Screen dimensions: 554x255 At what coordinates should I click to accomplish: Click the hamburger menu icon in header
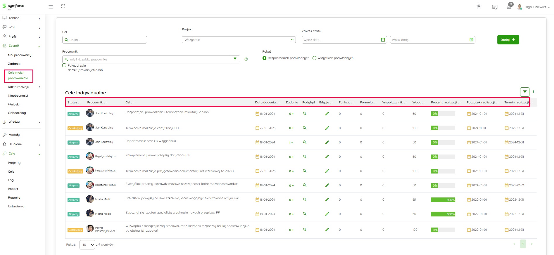click(51, 7)
